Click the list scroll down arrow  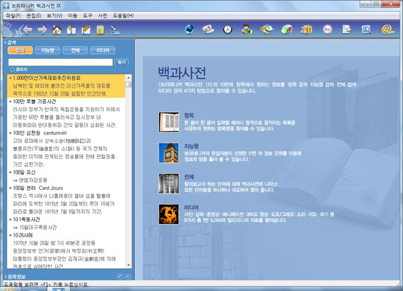tap(128, 266)
